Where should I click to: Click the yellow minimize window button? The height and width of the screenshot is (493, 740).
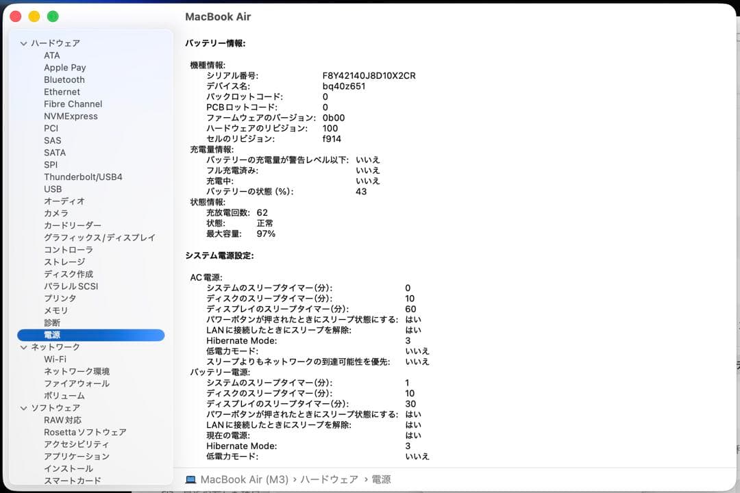coord(34,16)
